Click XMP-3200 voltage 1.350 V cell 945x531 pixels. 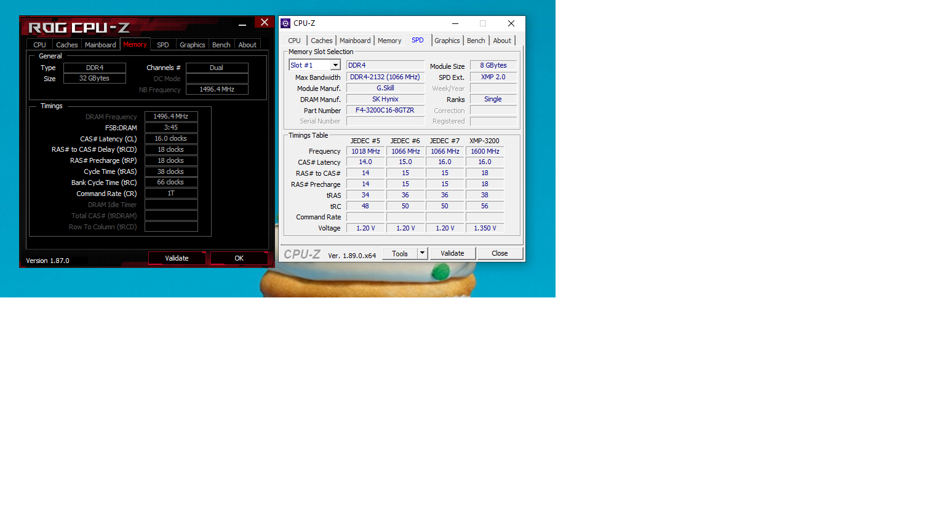(x=485, y=228)
